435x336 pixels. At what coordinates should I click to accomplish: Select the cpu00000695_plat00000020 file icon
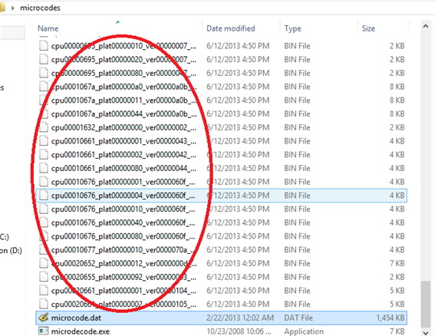44,59
